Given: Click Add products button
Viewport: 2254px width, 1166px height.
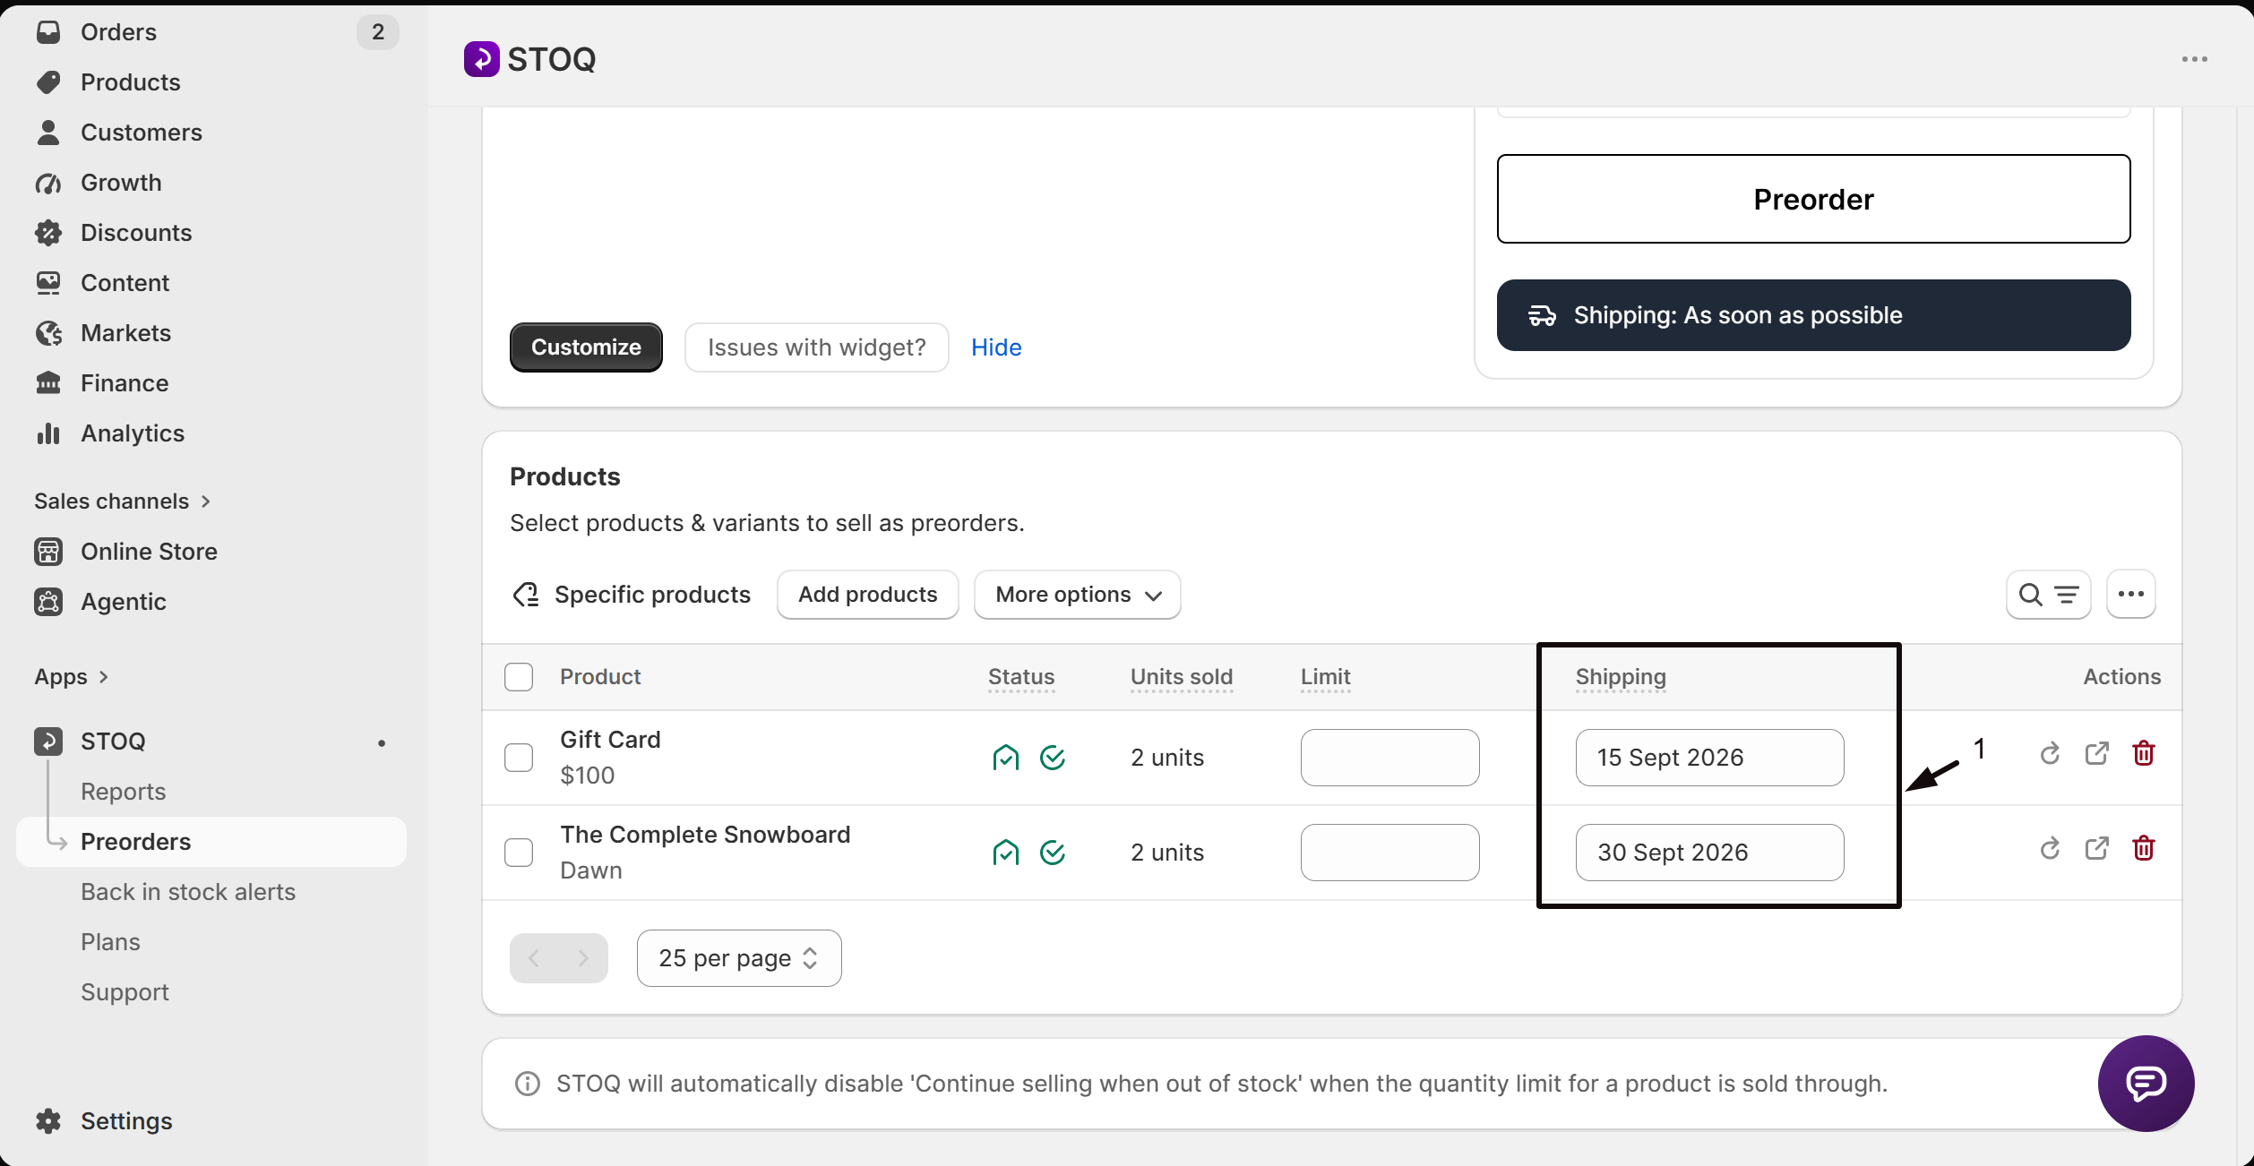Looking at the screenshot, I should (867, 595).
